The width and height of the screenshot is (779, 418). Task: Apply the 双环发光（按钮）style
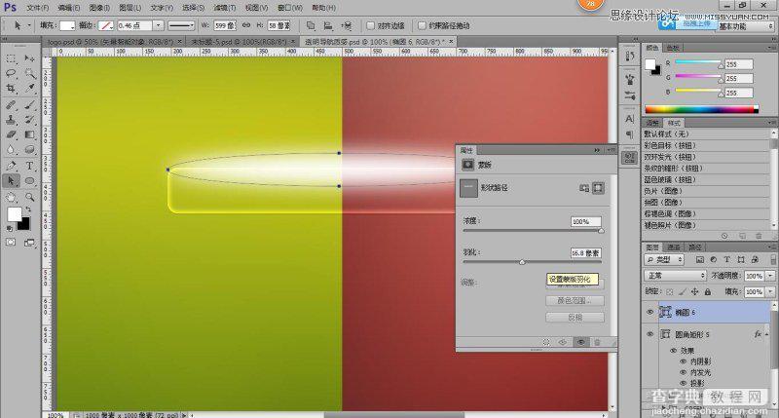[x=707, y=157]
